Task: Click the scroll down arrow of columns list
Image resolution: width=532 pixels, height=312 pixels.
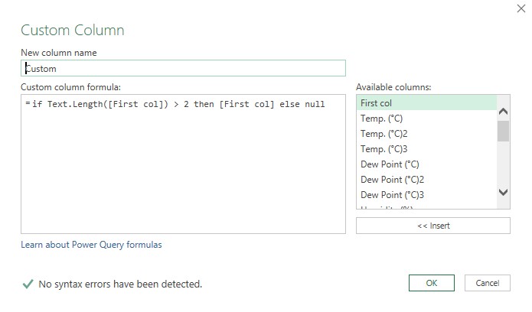Action: pyautogui.click(x=503, y=193)
